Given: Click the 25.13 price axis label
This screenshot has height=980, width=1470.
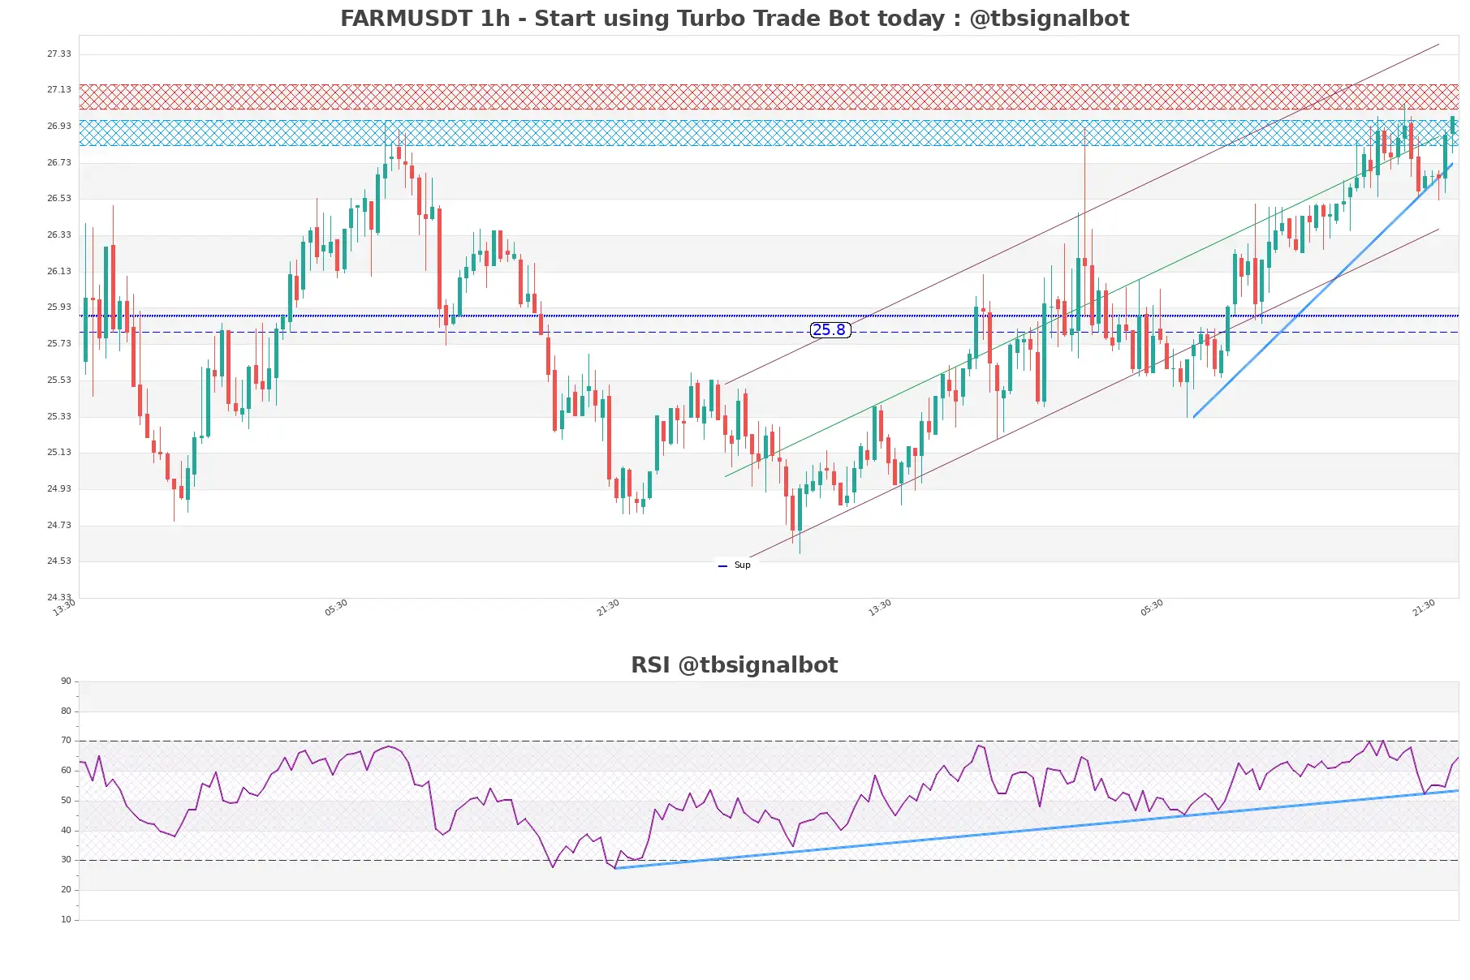Looking at the screenshot, I should click(x=58, y=453).
